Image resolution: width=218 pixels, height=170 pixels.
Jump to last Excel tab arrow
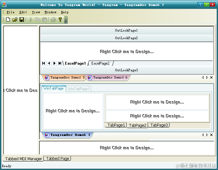coord(60,63)
